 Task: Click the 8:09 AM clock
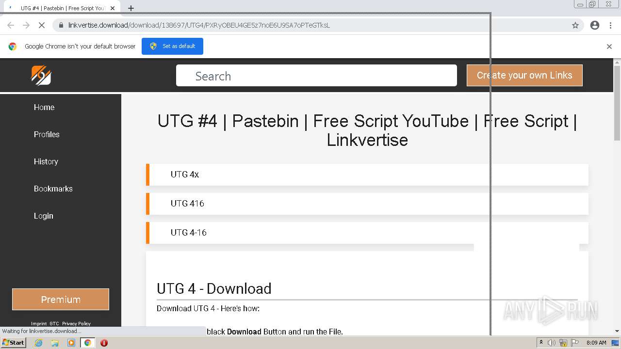pyautogui.click(x=596, y=343)
